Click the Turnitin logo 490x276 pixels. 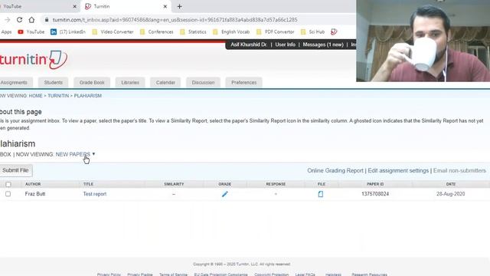click(x=33, y=60)
